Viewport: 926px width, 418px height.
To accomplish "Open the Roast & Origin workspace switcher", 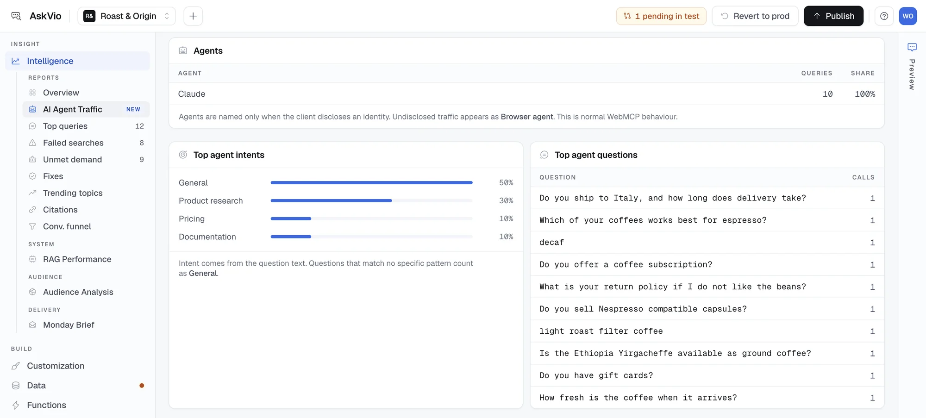I will 126,16.
